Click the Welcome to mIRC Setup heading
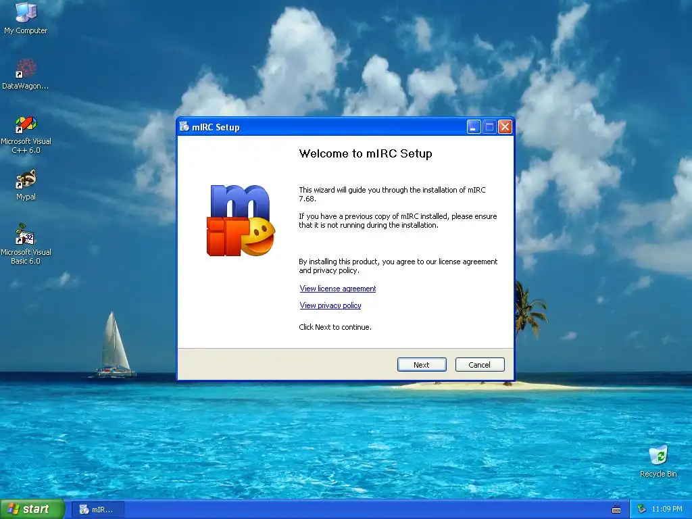692x519 pixels. (366, 153)
